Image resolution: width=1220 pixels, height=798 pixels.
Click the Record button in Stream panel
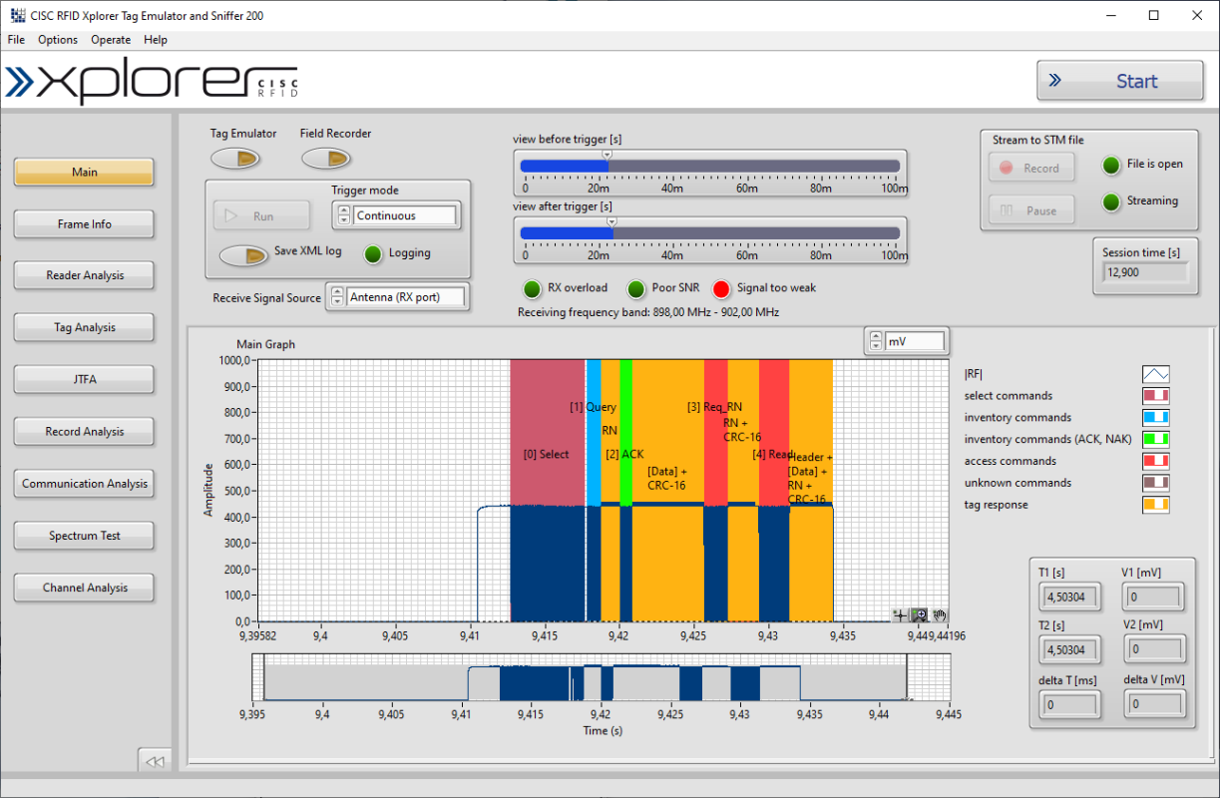coord(1031,168)
